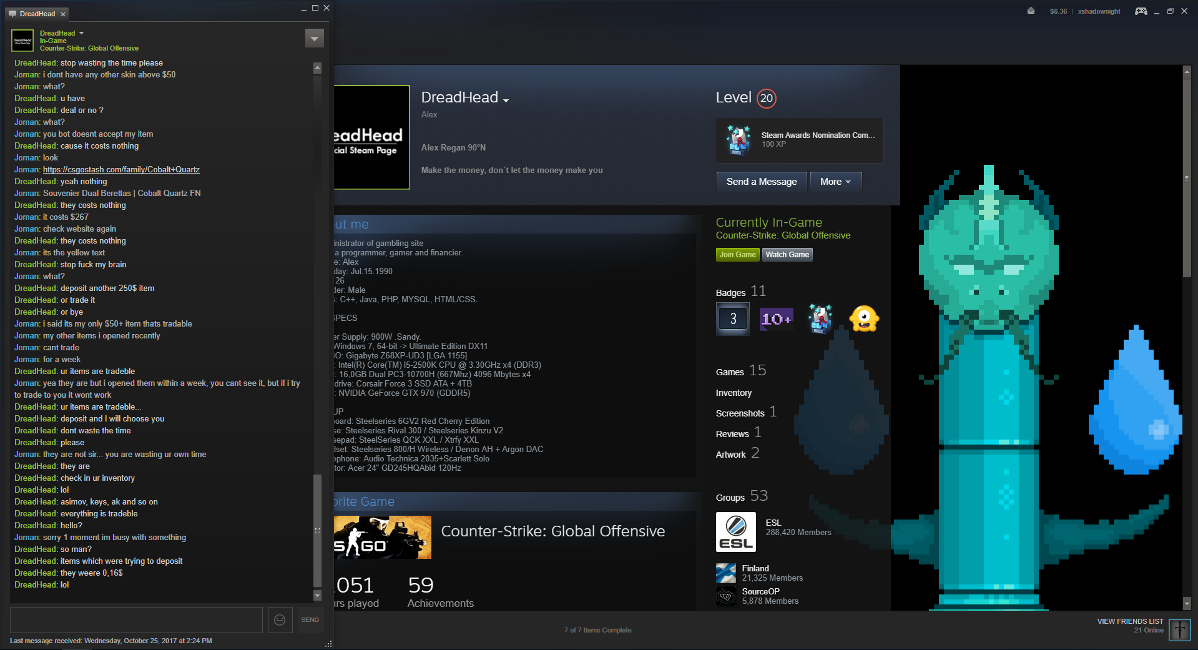Open the More dropdown on profile

coord(836,182)
